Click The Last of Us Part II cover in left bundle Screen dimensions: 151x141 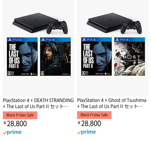click(22, 57)
